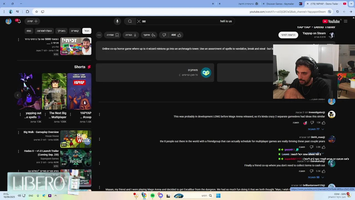Open Discord from the taskbar
Viewport: 355px width, 200px height.
coord(161,196)
